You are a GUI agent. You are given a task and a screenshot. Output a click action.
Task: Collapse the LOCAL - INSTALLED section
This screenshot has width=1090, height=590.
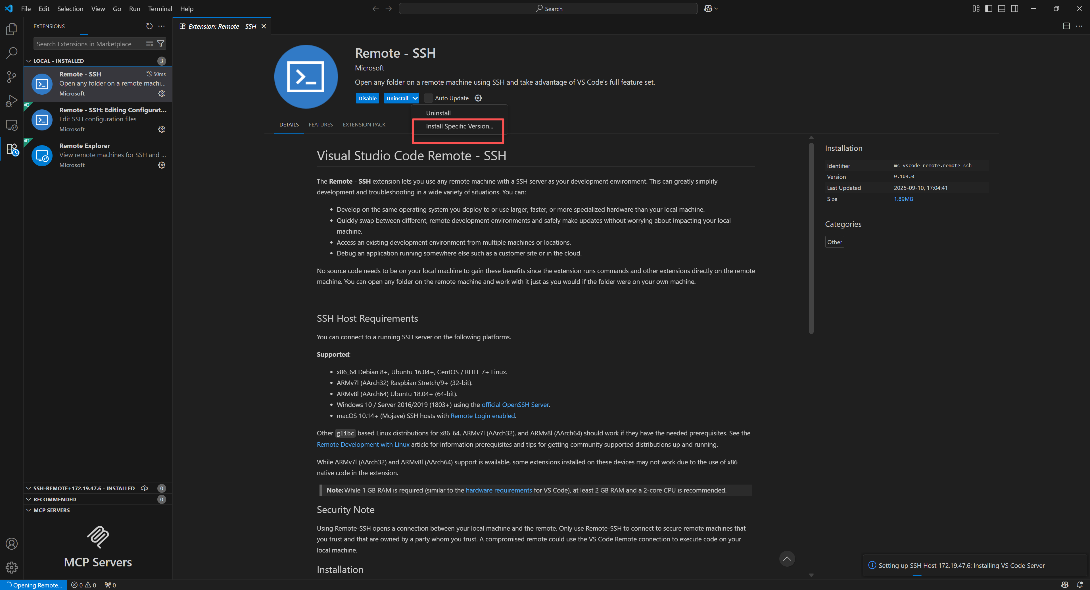click(x=29, y=61)
